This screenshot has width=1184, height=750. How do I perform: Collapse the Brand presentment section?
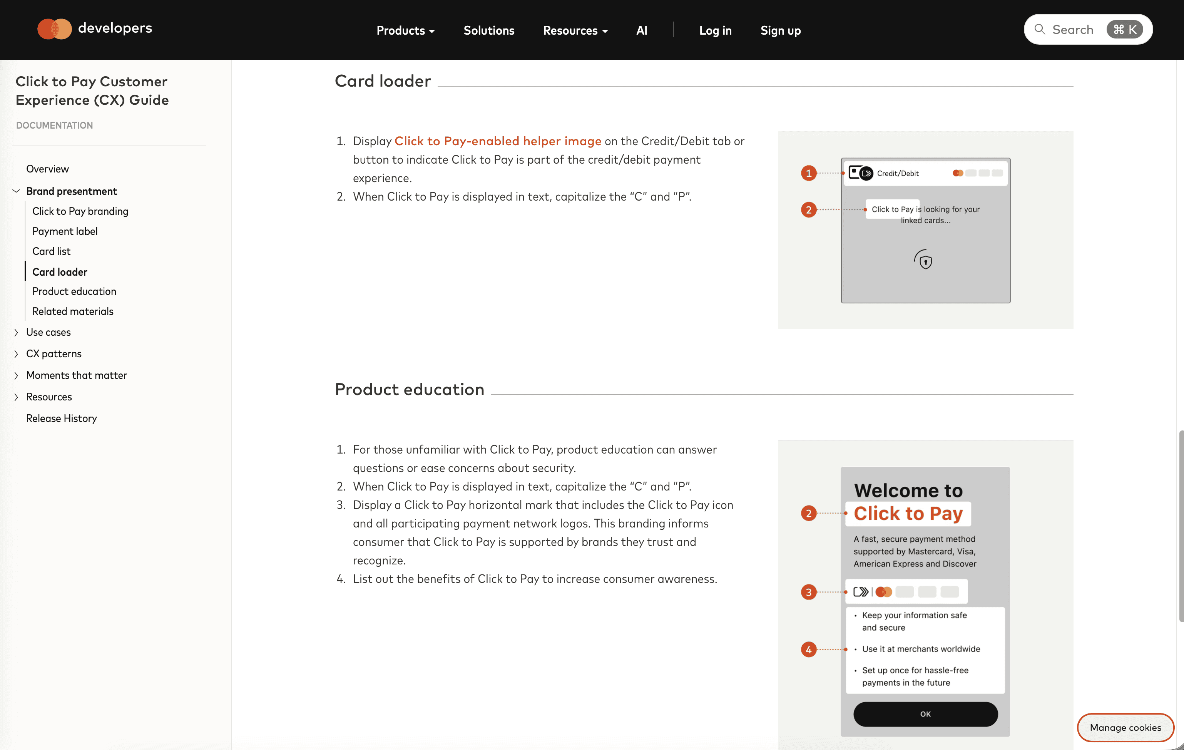coord(16,191)
